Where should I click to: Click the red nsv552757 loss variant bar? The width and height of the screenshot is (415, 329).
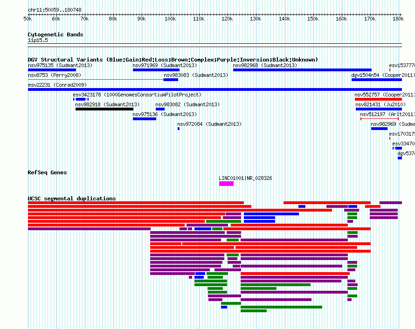coord(378,99)
